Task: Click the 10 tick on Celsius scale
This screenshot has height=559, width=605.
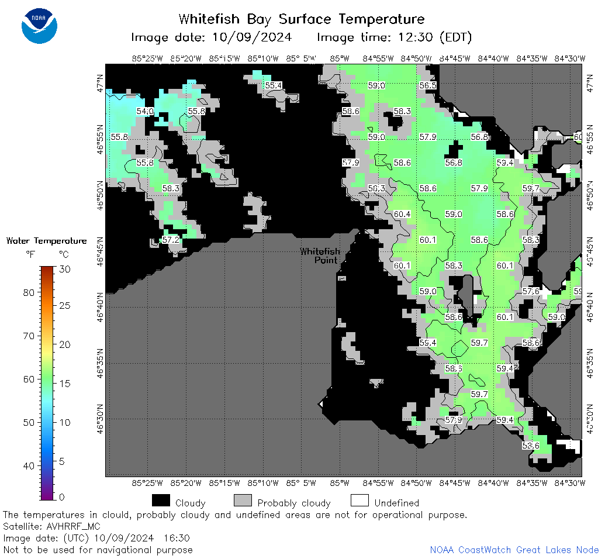Action: 65,422
